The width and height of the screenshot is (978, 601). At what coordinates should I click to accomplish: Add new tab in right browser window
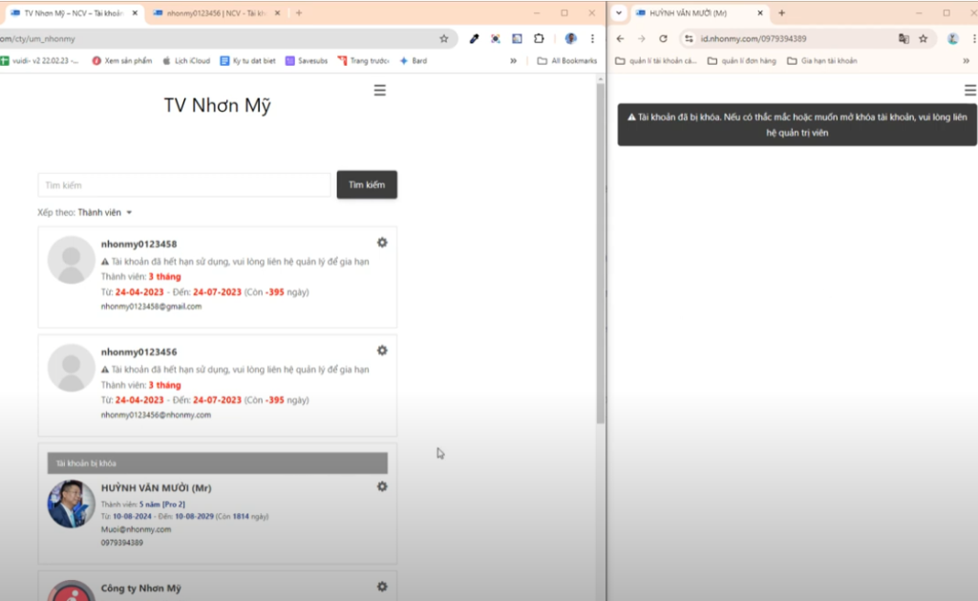coord(781,12)
